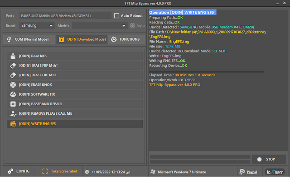Viewport: 290px width, 178px height.
Task: Click the screenshot frame icon
Action: point(45,171)
